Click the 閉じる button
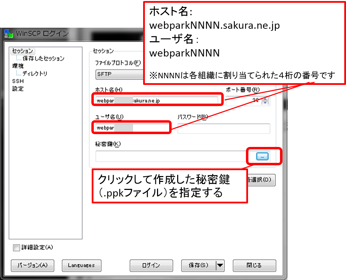This screenshot has height=280, width=346. point(254,265)
